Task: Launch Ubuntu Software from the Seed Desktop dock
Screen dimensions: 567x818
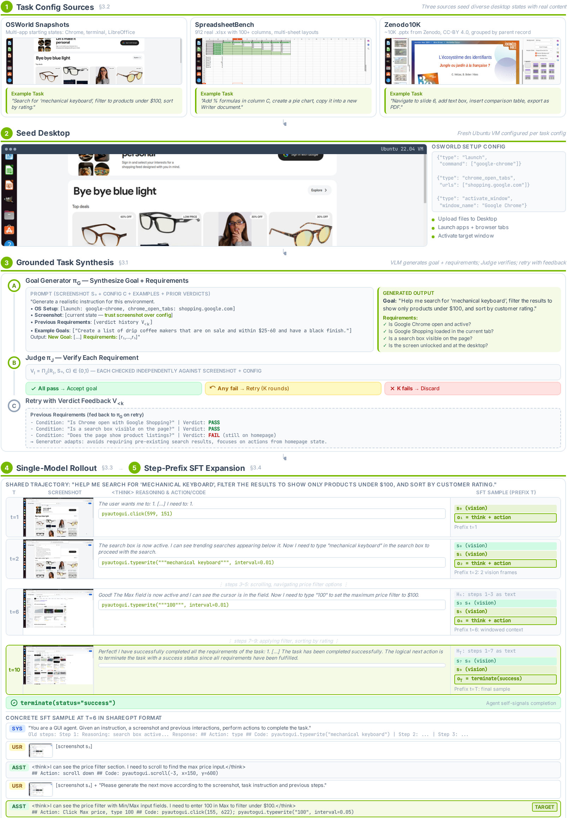Action: [9, 230]
